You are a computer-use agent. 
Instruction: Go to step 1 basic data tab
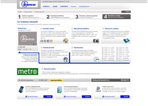(31, 16)
